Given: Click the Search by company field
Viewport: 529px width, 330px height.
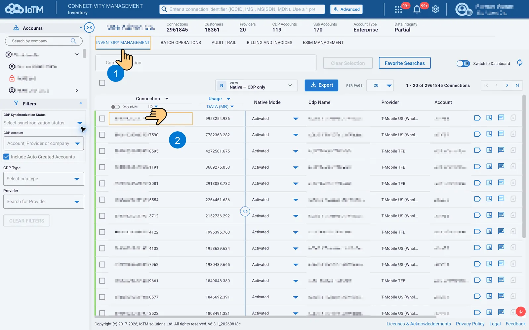Looking at the screenshot, I should 44,41.
